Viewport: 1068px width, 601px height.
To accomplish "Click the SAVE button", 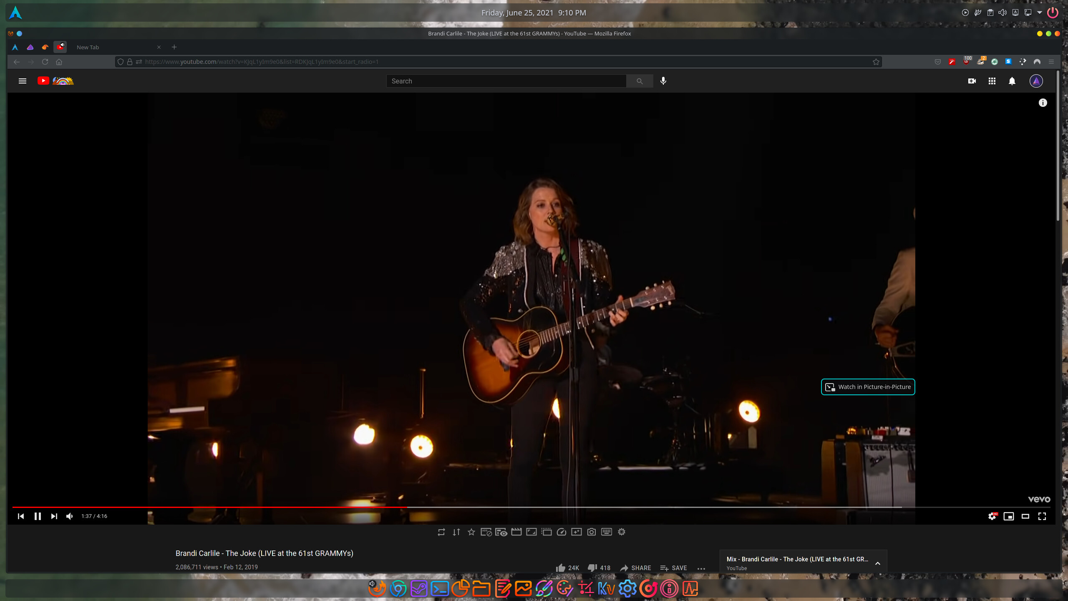I will coord(674,568).
